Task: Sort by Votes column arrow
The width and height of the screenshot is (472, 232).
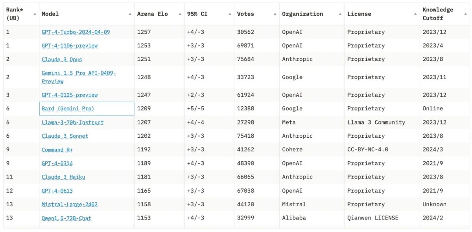Action: (x=275, y=14)
